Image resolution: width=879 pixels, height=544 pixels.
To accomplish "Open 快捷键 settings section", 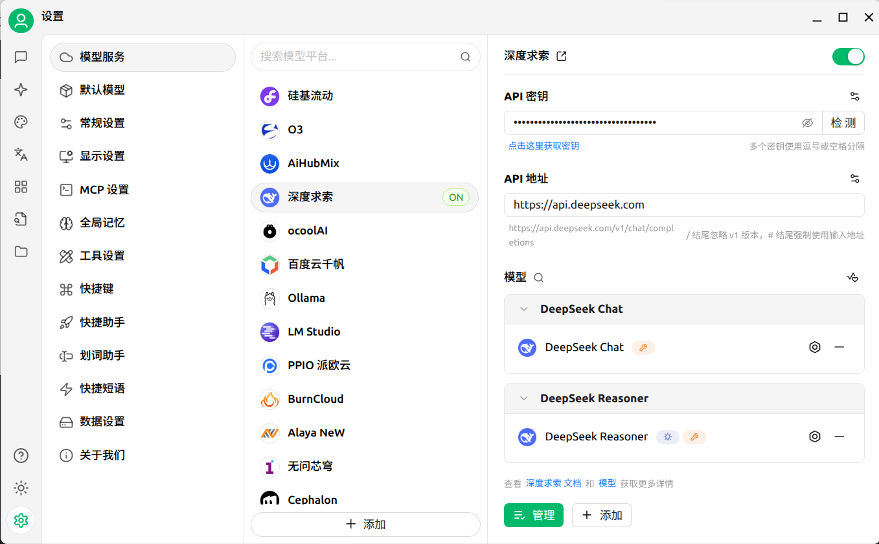I will tap(143, 289).
